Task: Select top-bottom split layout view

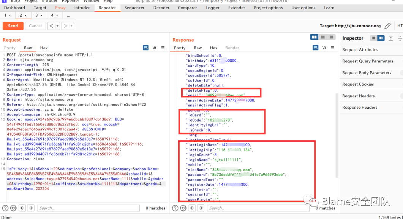Action: [323, 37]
